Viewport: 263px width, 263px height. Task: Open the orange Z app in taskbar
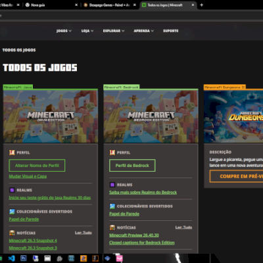point(84,258)
